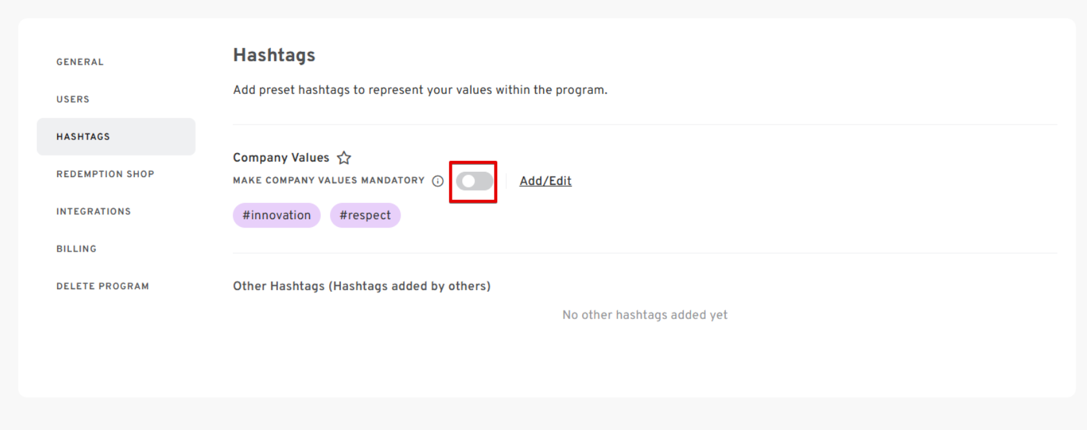
Task: Select the Hashtags sidebar item
Action: (x=83, y=137)
